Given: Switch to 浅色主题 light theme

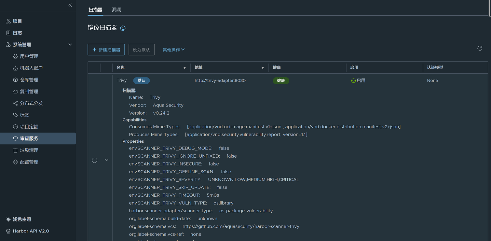Looking at the screenshot, I should tap(22, 219).
